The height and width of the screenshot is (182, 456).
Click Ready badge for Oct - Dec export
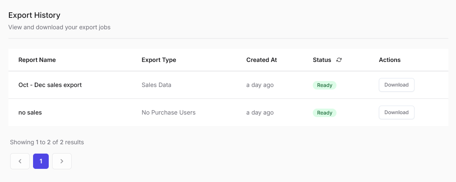[325, 85]
